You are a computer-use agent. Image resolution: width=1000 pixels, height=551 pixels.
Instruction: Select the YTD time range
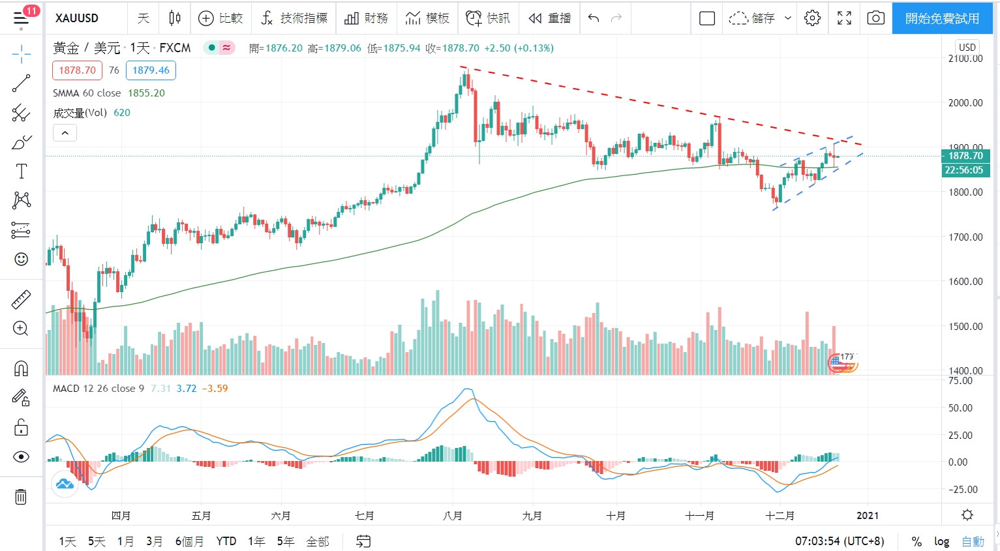(x=226, y=541)
